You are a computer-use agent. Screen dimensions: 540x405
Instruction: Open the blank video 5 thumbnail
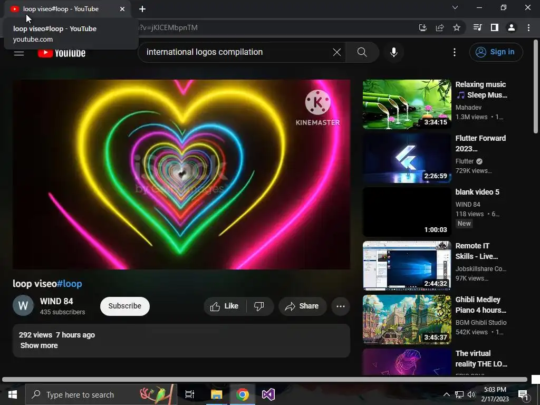(x=407, y=212)
